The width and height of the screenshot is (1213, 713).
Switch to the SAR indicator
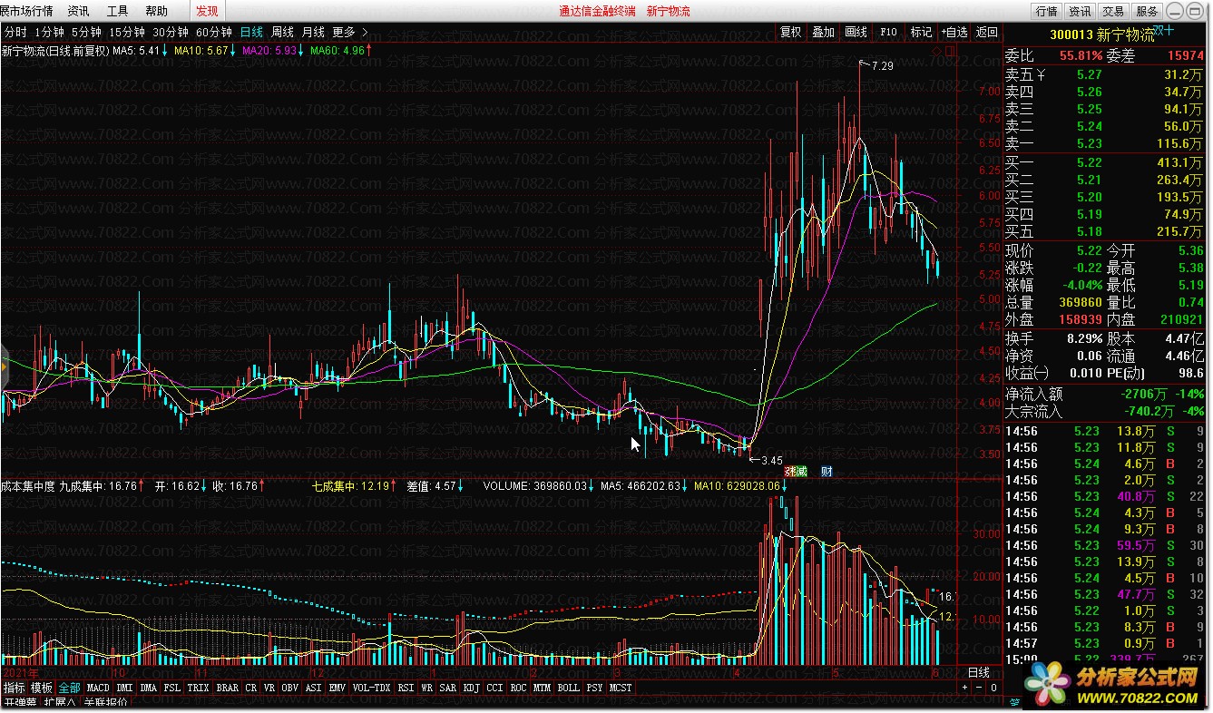coord(448,689)
